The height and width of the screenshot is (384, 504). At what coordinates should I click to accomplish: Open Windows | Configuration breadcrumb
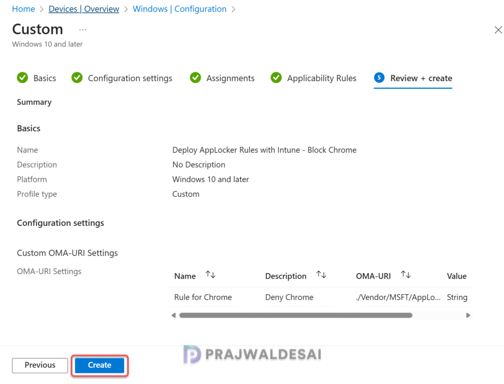[x=179, y=9]
